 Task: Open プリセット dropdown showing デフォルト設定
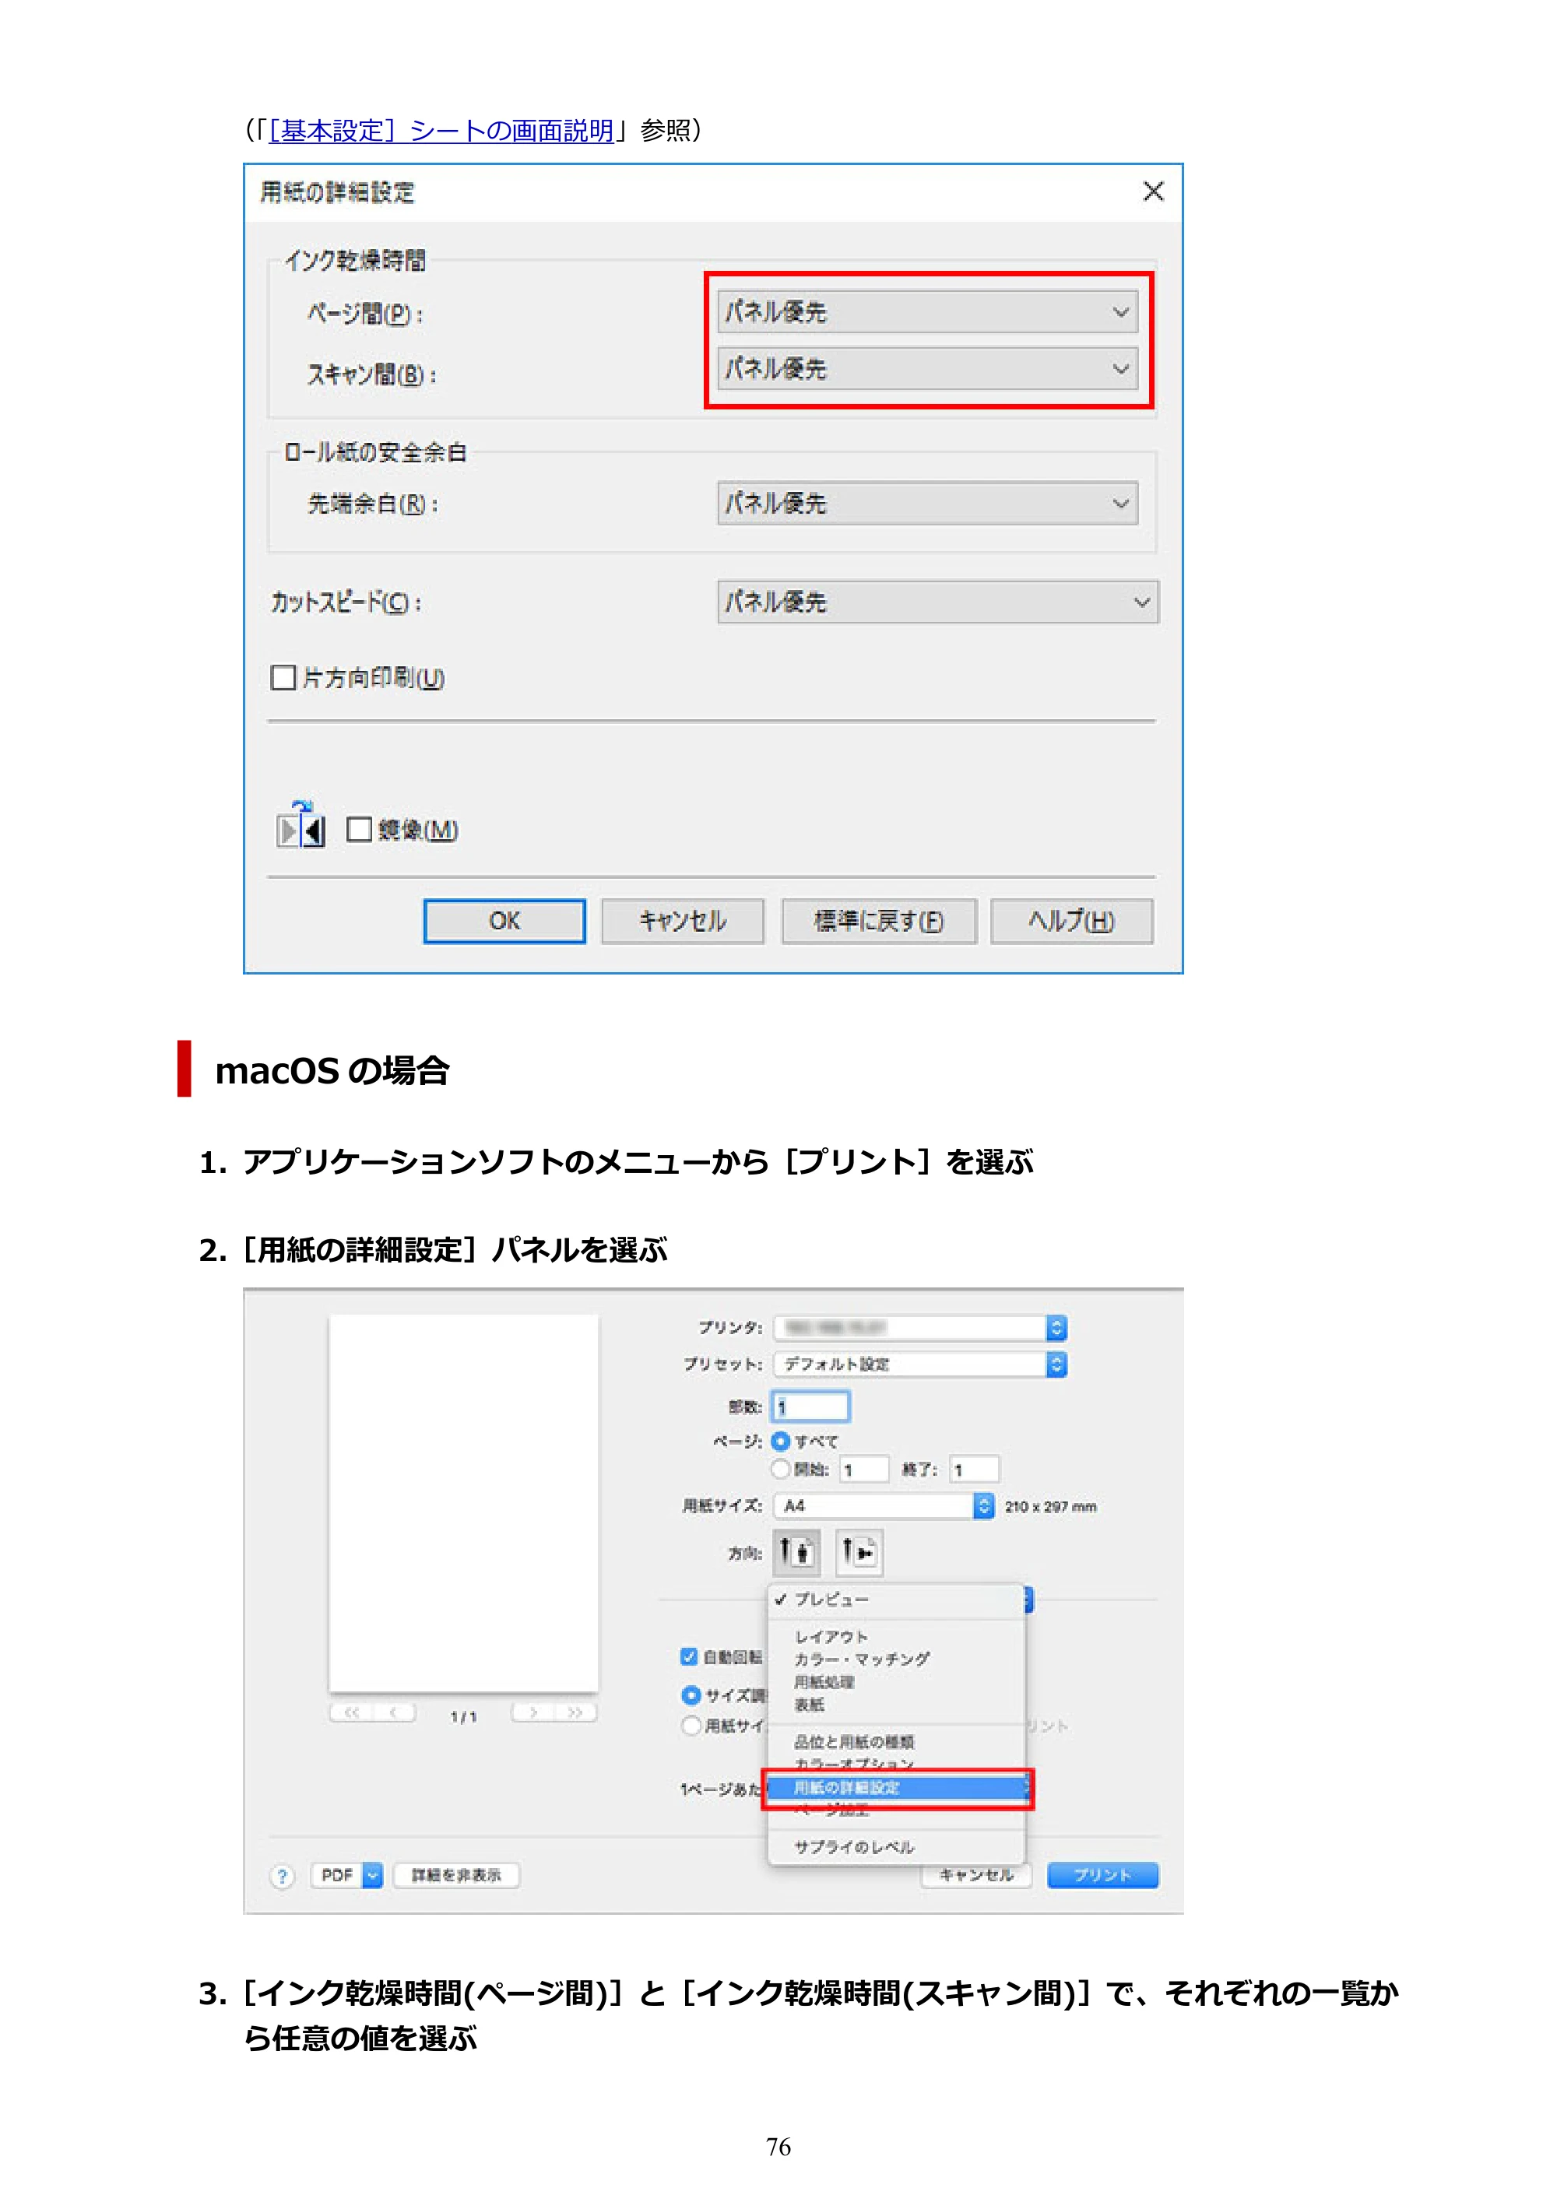pyautogui.click(x=920, y=1364)
